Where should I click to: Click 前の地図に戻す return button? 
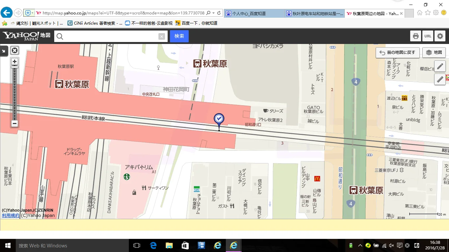click(398, 52)
